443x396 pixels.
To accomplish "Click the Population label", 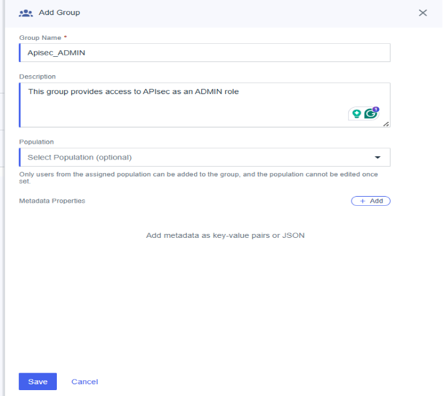I will (37, 141).
